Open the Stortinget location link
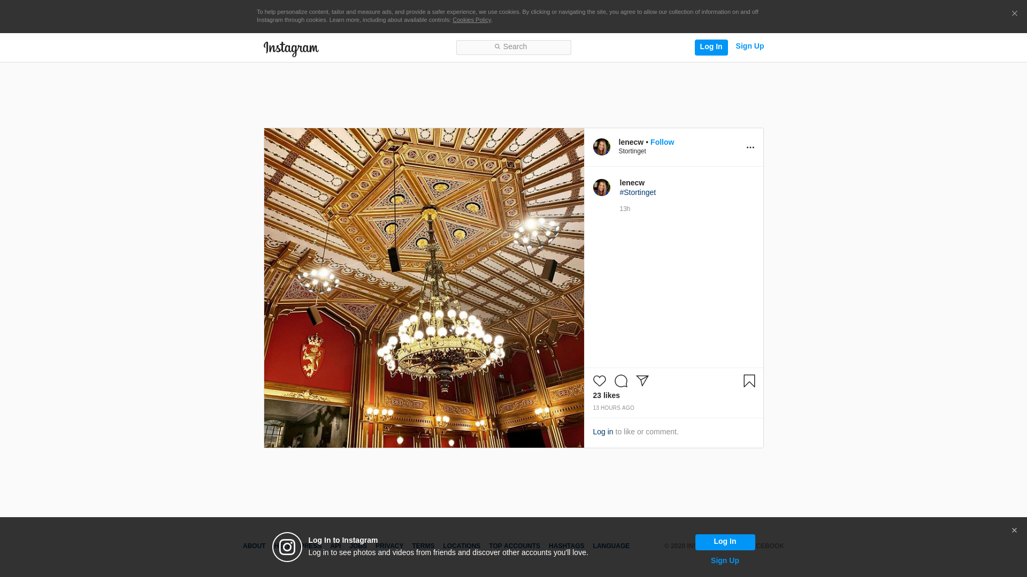 [632, 151]
